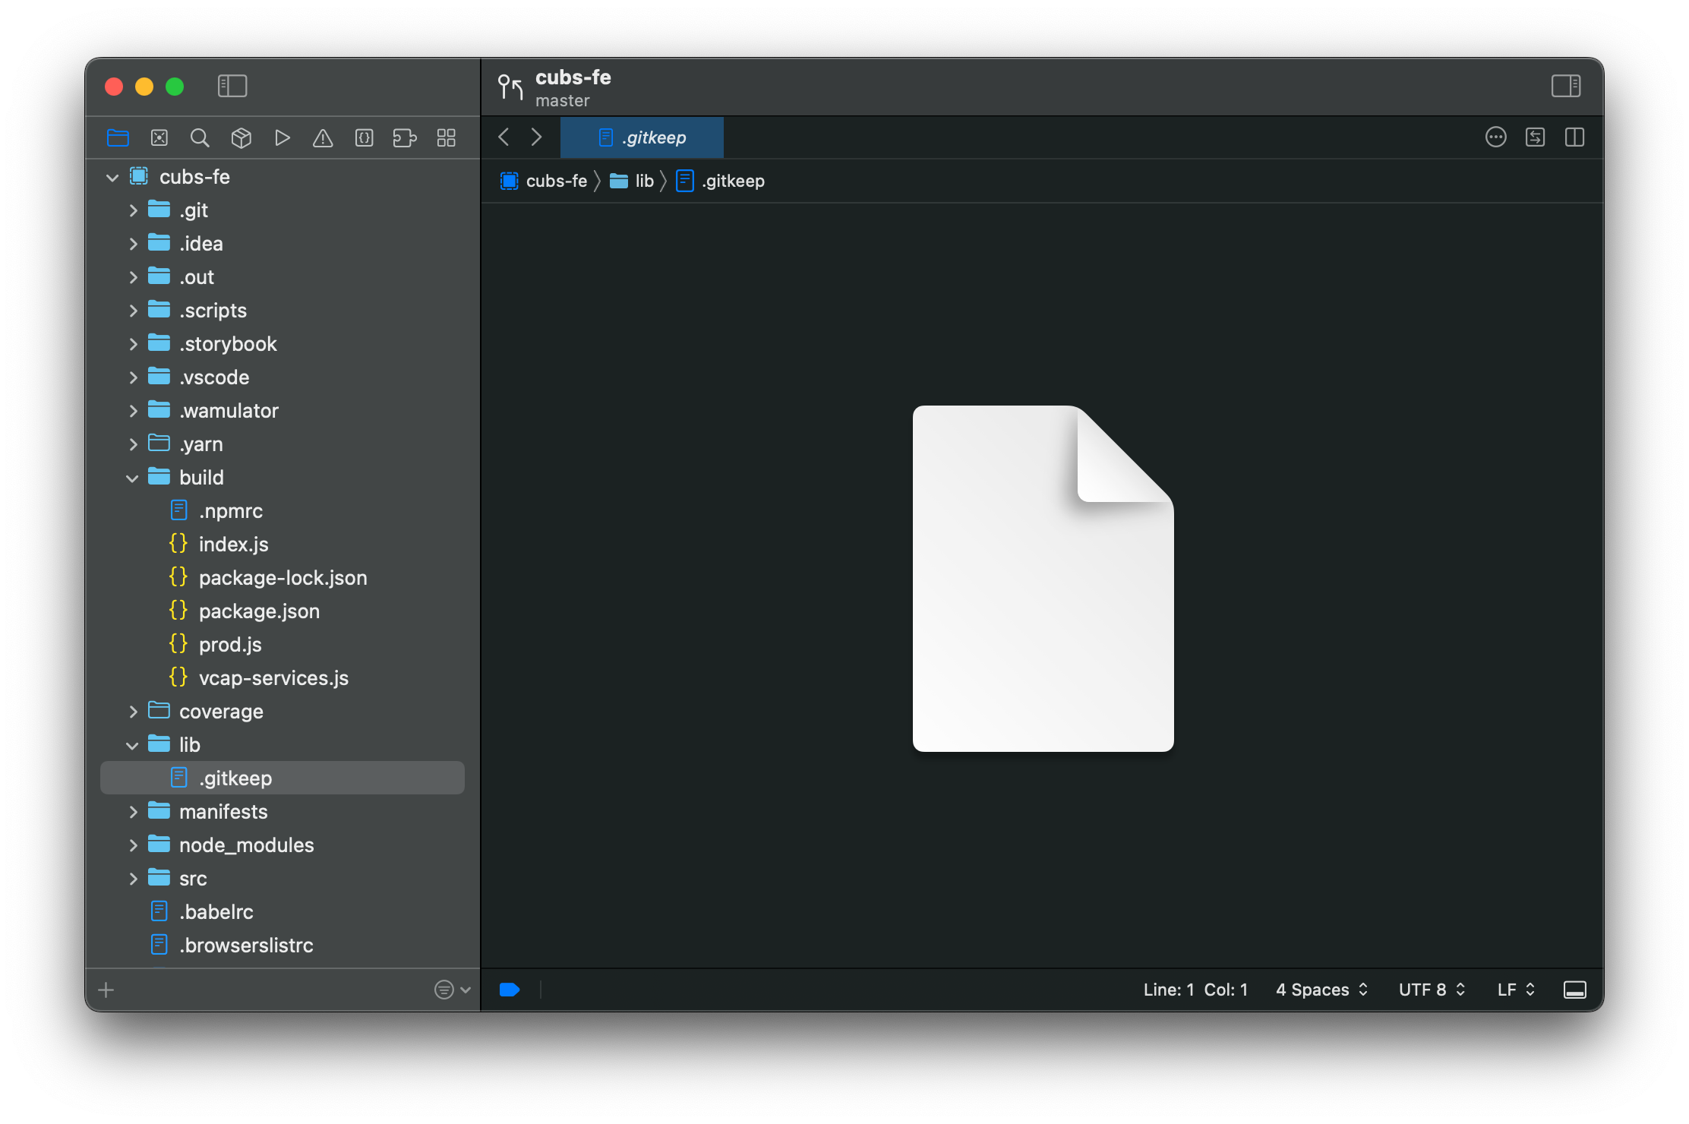Select the Search icon in the toolbar
This screenshot has width=1689, height=1124.
point(200,137)
